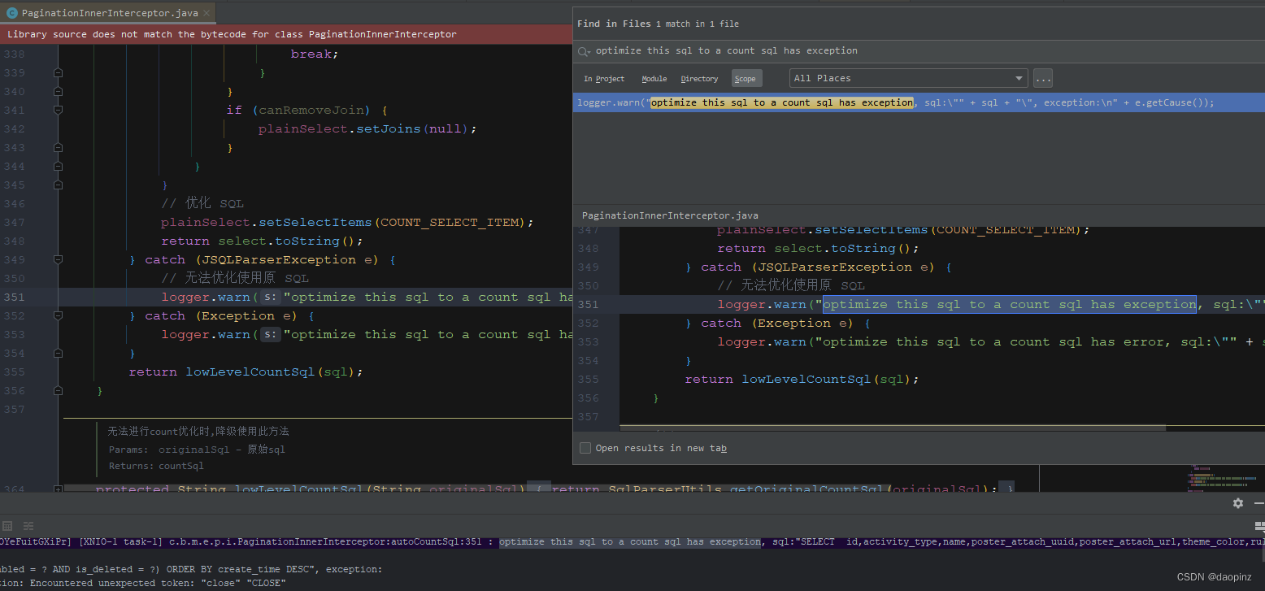Collapse the Exception catch fold at line 352

pos(58,315)
